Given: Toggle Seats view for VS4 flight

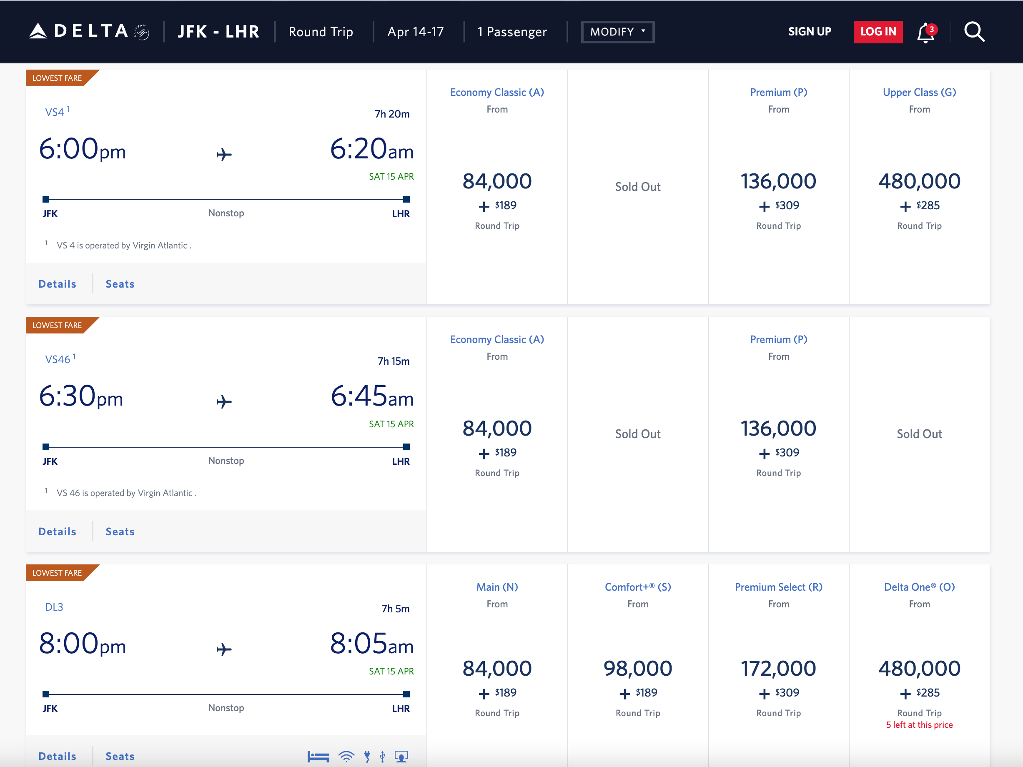Looking at the screenshot, I should point(120,283).
